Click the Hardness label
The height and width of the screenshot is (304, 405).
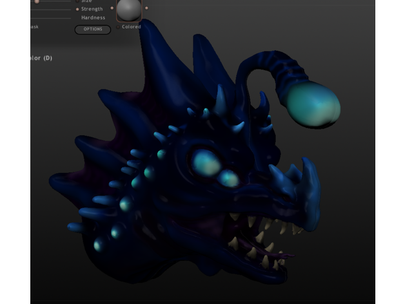(94, 17)
